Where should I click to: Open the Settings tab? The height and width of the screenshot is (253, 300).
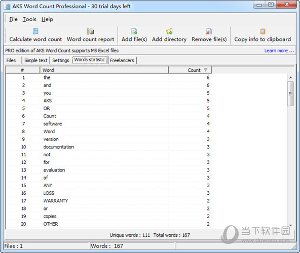coord(61,60)
